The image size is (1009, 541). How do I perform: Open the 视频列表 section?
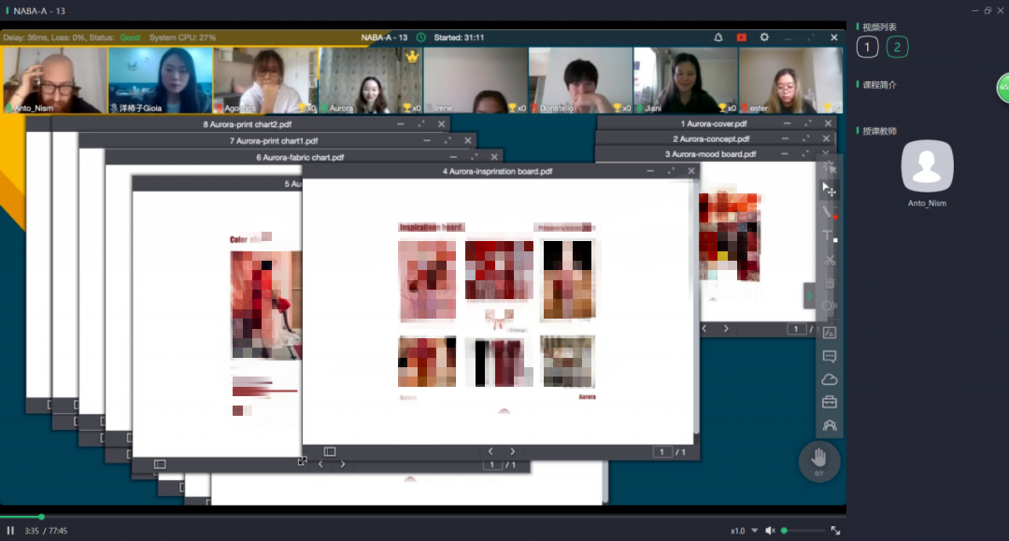coord(879,27)
